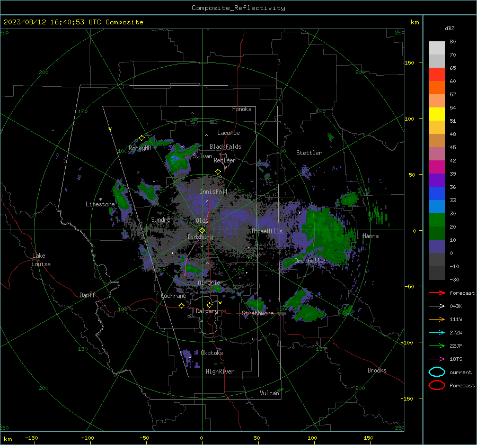Select orange swatch between 60 and 57 dBZ
477x445 pixels.
(437, 88)
